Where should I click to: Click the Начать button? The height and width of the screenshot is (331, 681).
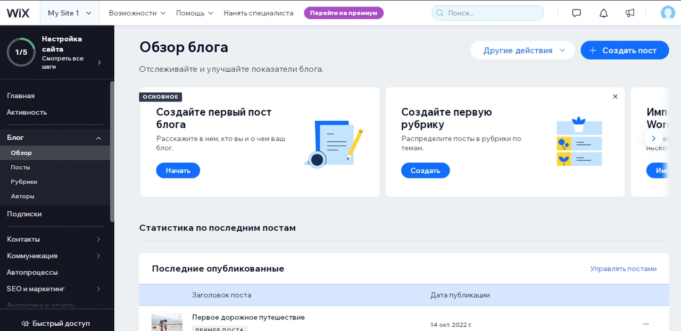pos(178,171)
